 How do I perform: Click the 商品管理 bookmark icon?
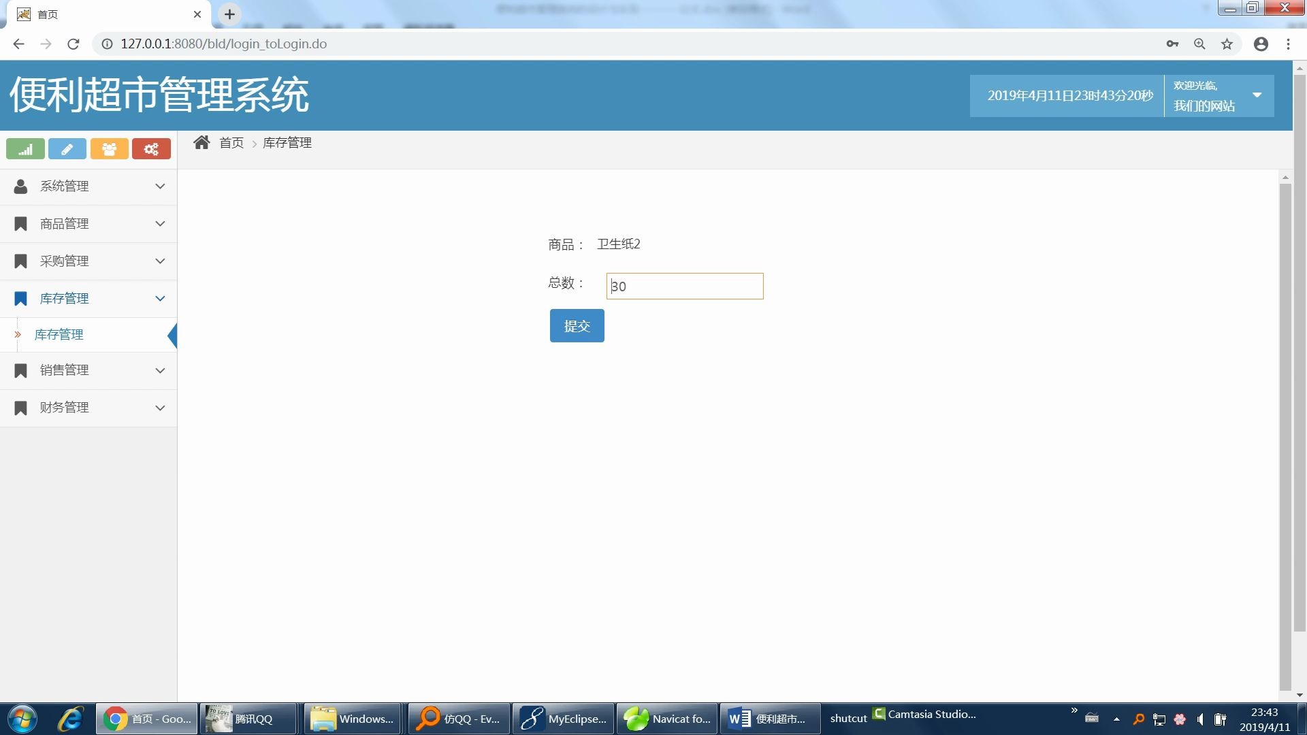(x=21, y=224)
